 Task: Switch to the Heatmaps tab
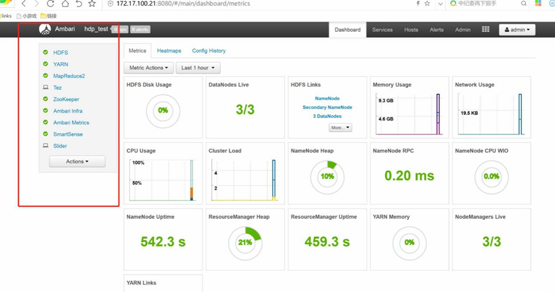(x=169, y=51)
